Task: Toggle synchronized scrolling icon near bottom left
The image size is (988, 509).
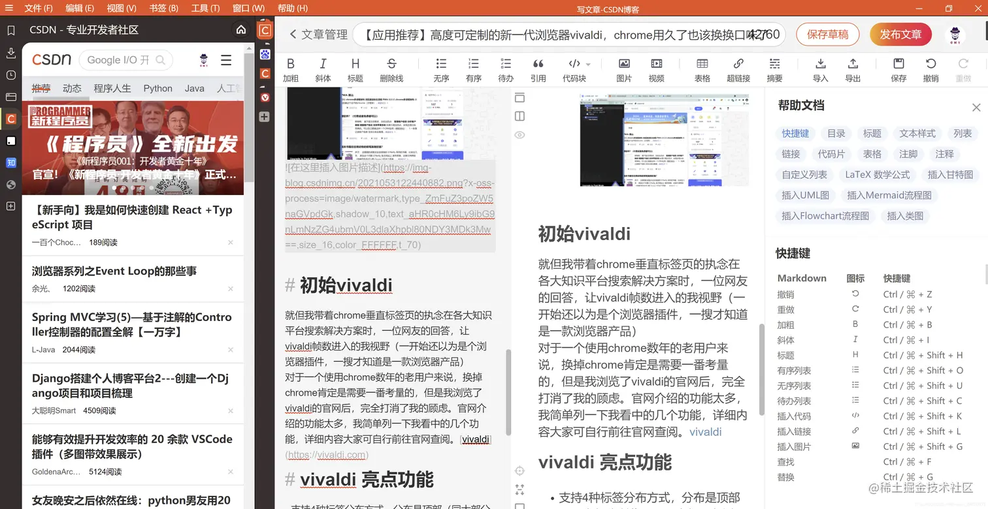Action: (x=519, y=470)
